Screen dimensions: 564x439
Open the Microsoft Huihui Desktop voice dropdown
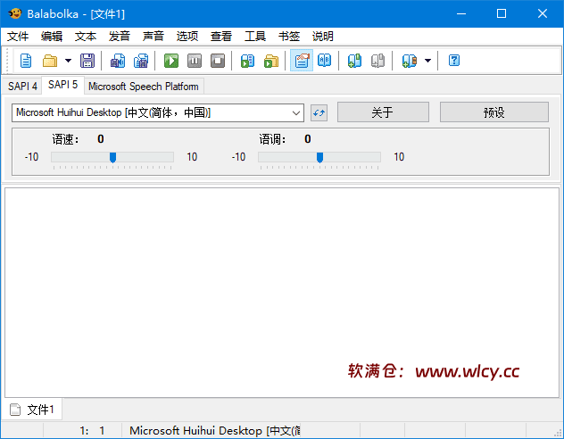tap(158, 113)
